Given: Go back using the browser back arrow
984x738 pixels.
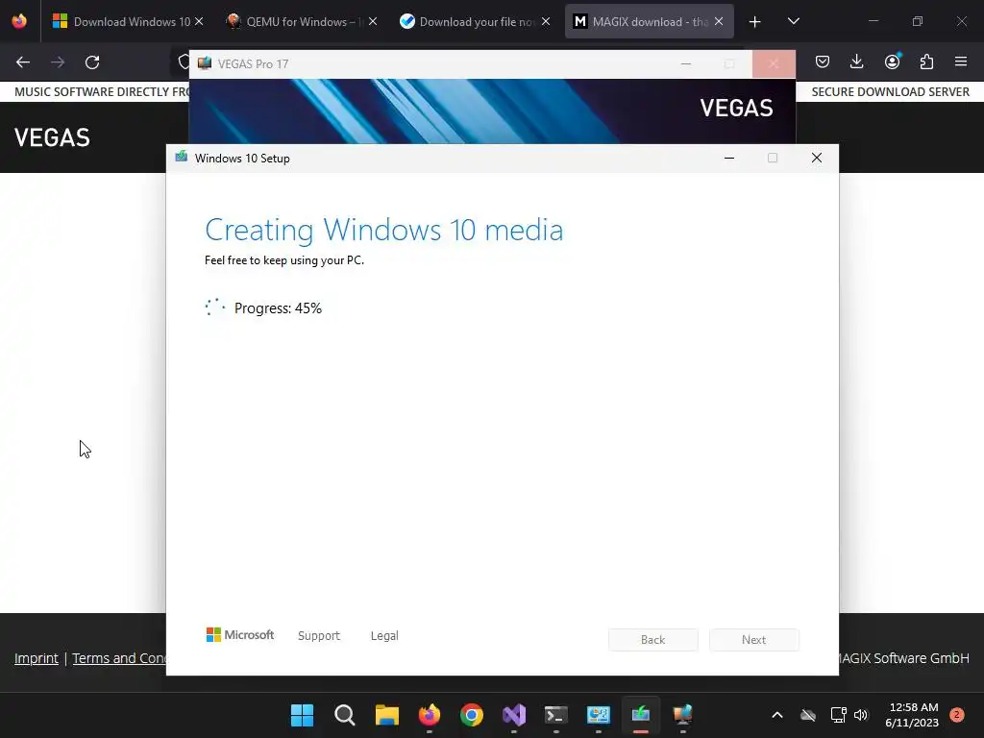Looking at the screenshot, I should click(23, 62).
